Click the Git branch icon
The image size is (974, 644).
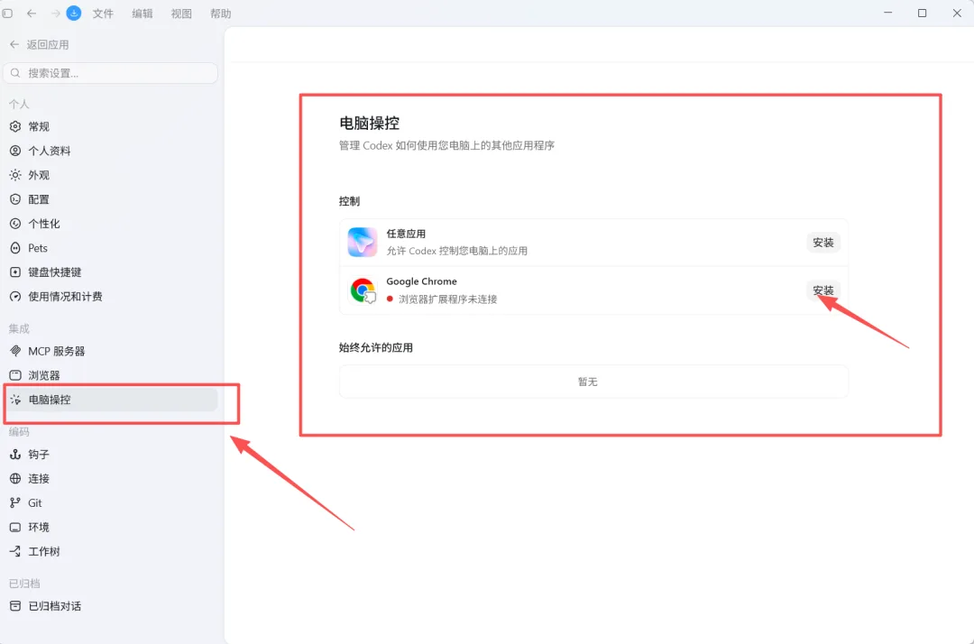click(15, 503)
